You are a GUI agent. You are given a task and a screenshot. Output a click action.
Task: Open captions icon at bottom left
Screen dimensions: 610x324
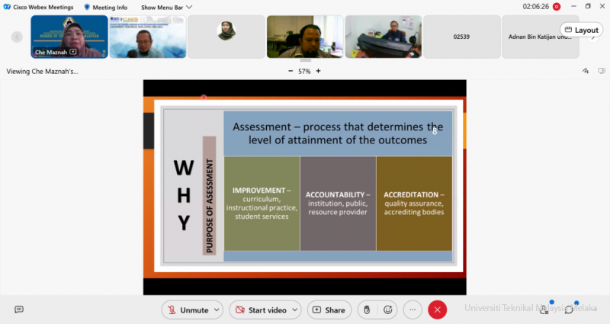(x=19, y=310)
